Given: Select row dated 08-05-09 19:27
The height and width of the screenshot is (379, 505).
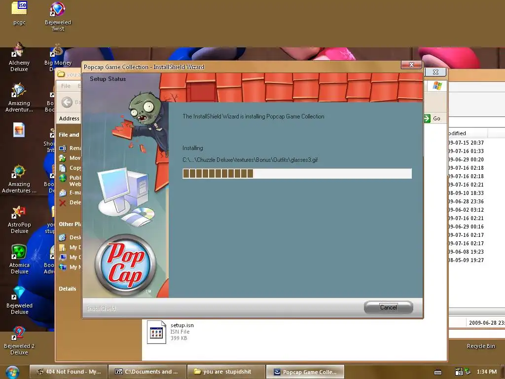Looking at the screenshot, I should 466,260.
